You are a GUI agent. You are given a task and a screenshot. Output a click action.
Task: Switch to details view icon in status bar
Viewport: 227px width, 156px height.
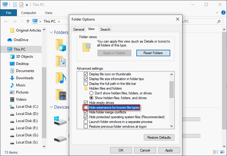[216, 152]
